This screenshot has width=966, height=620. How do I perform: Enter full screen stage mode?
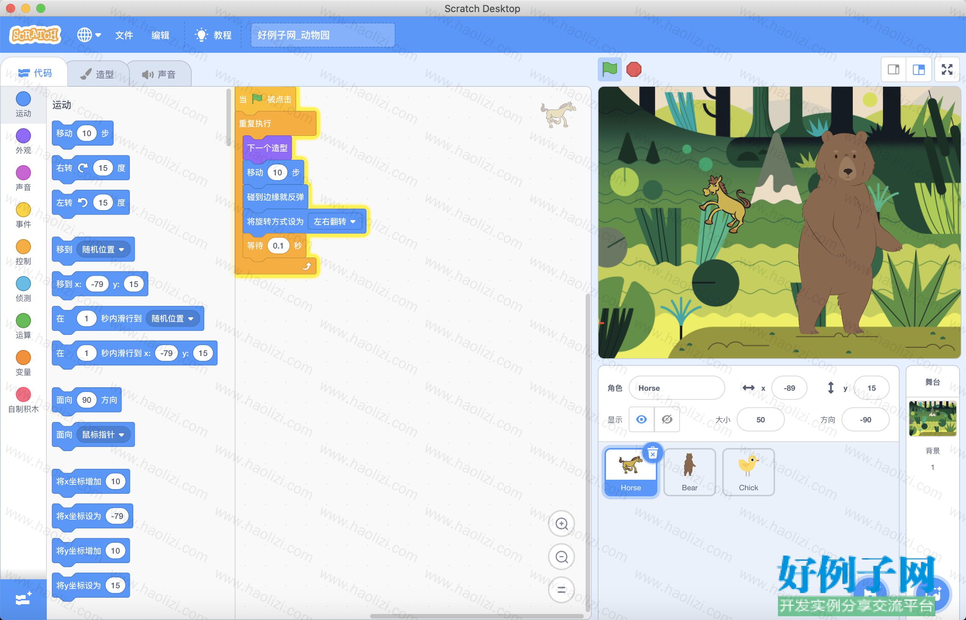(x=947, y=70)
